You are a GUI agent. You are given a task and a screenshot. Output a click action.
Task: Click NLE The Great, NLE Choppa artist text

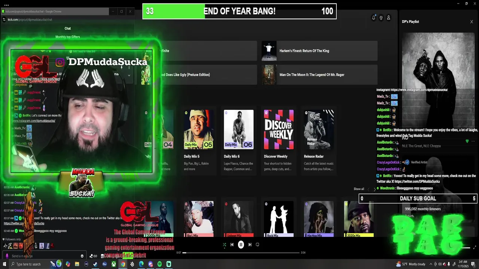coord(421,146)
